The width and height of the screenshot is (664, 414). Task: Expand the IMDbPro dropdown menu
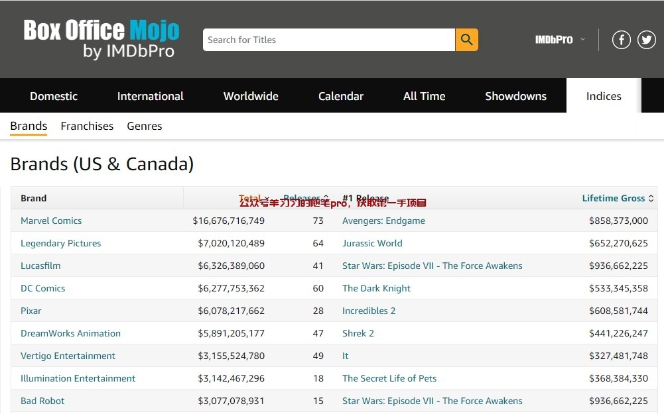(x=560, y=40)
